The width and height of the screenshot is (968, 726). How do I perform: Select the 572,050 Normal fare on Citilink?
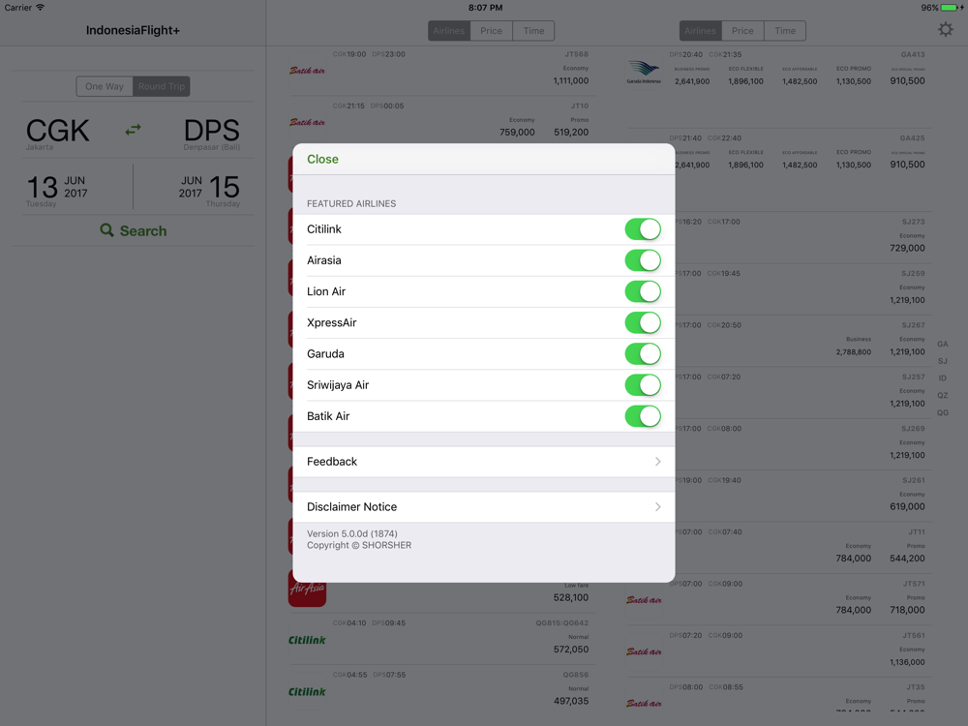(571, 650)
